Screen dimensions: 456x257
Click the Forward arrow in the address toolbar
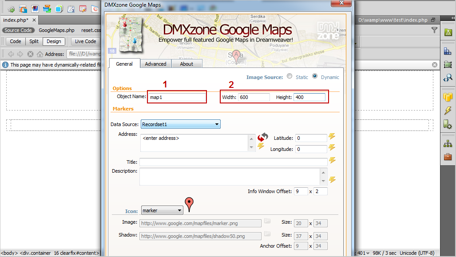20,54
